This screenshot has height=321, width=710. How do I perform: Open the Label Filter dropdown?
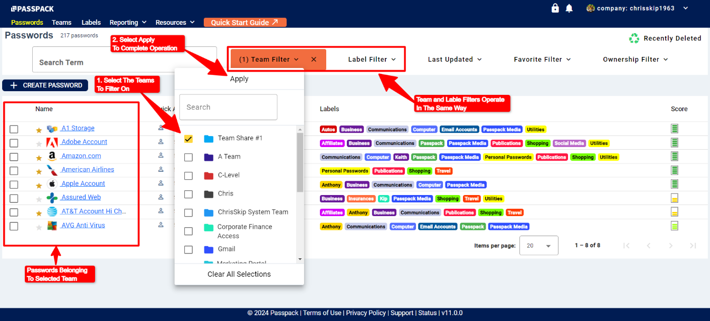coord(372,60)
